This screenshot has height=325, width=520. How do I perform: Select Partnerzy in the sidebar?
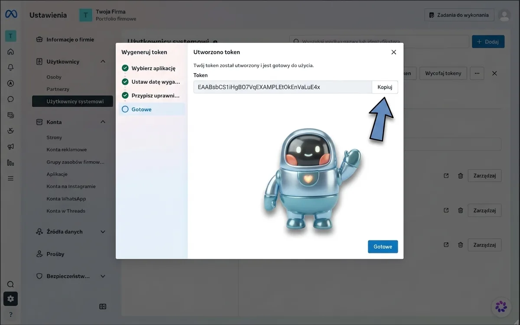pyautogui.click(x=58, y=89)
